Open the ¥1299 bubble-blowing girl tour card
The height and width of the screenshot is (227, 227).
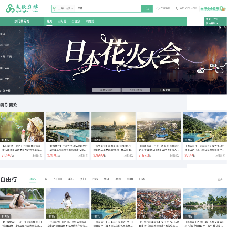22,136
